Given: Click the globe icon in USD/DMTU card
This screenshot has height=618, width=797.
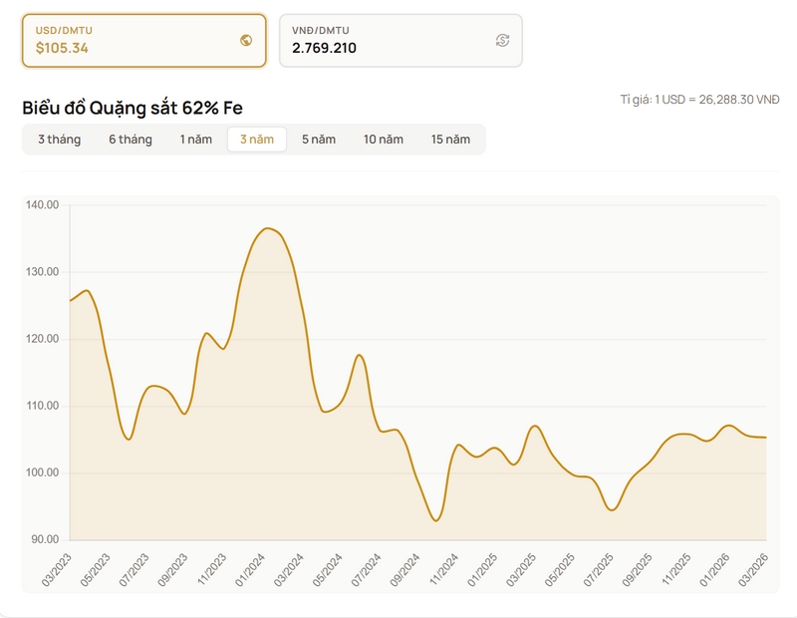Looking at the screenshot, I should pyautogui.click(x=246, y=41).
